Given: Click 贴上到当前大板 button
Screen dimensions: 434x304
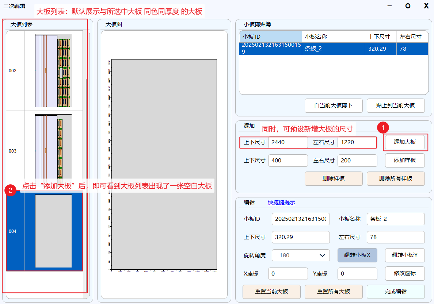Looking at the screenshot, I should pos(395,105).
